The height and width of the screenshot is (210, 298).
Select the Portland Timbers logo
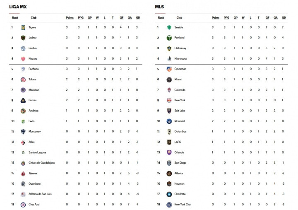pyautogui.click(x=169, y=38)
